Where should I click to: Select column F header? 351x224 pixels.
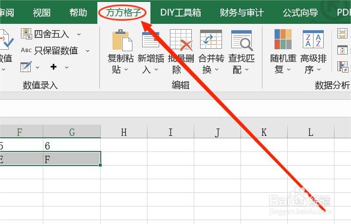(21, 131)
